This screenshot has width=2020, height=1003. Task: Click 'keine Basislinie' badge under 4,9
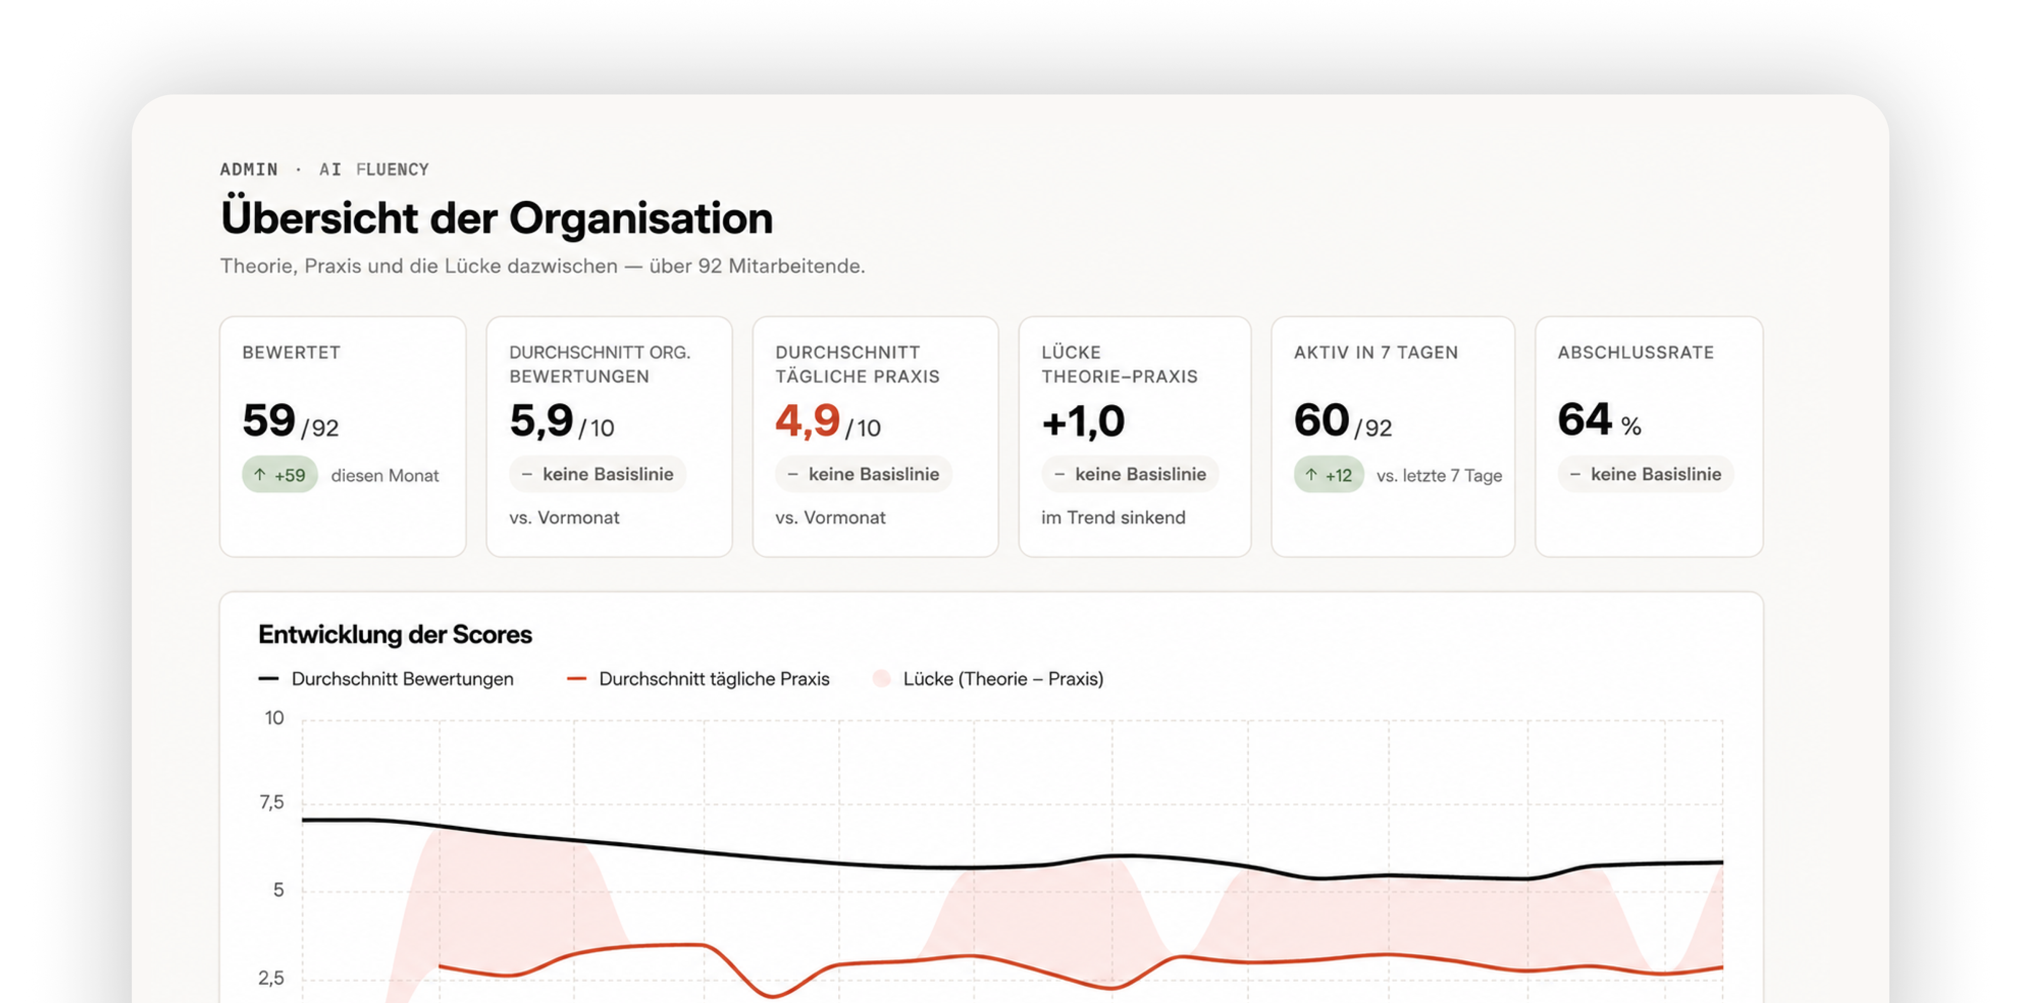[863, 474]
